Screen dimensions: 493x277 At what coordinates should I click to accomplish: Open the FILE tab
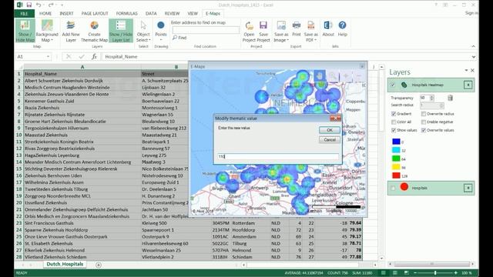pyautogui.click(x=24, y=14)
